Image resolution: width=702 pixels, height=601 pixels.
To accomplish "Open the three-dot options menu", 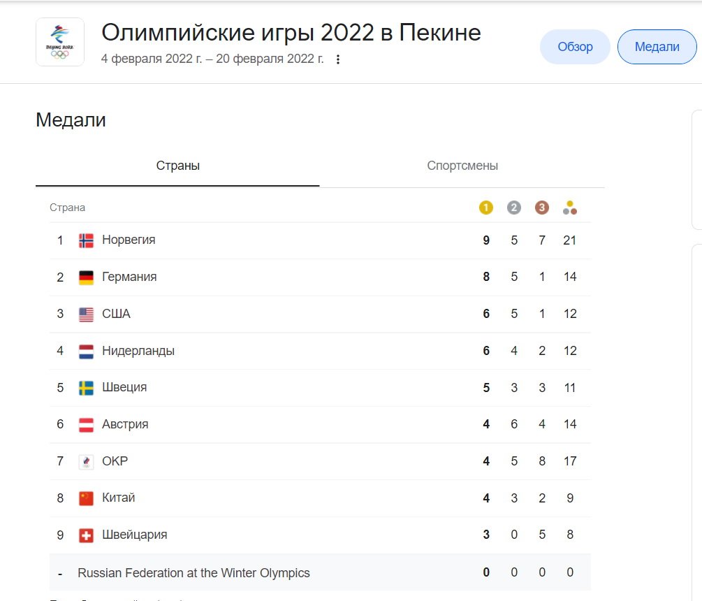I will [338, 59].
